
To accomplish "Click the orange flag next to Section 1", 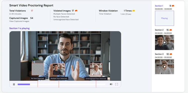I will 173,6.
